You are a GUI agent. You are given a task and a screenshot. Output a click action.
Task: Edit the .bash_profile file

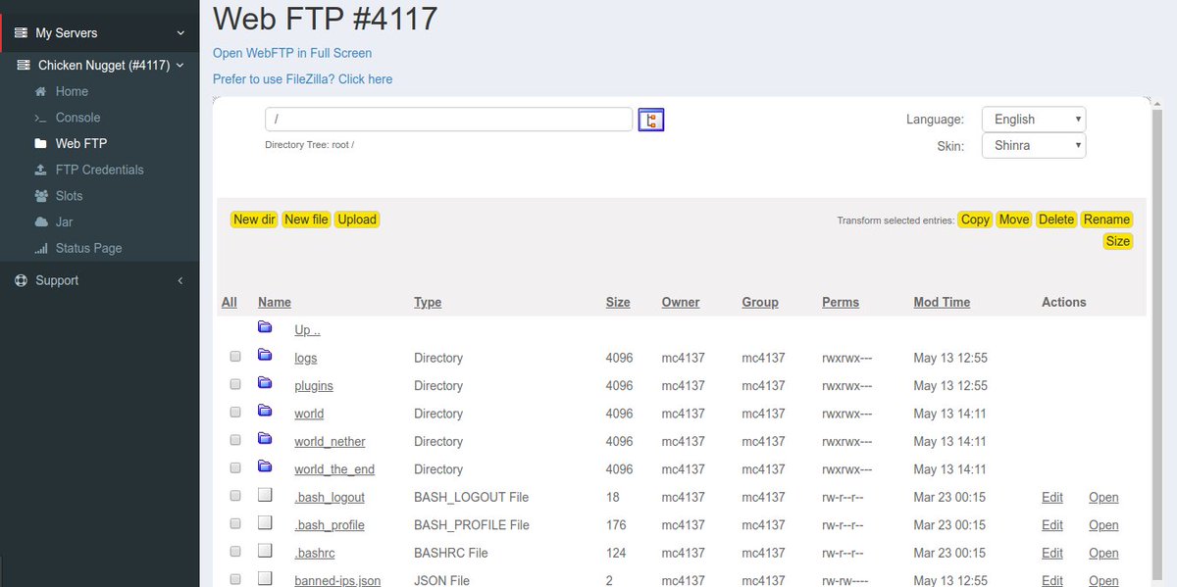coord(1052,525)
